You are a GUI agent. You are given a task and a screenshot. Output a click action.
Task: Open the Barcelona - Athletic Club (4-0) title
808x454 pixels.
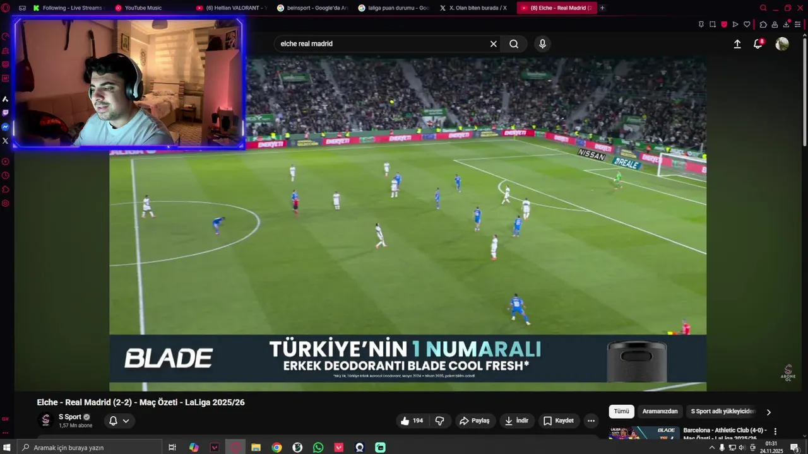pos(725,434)
